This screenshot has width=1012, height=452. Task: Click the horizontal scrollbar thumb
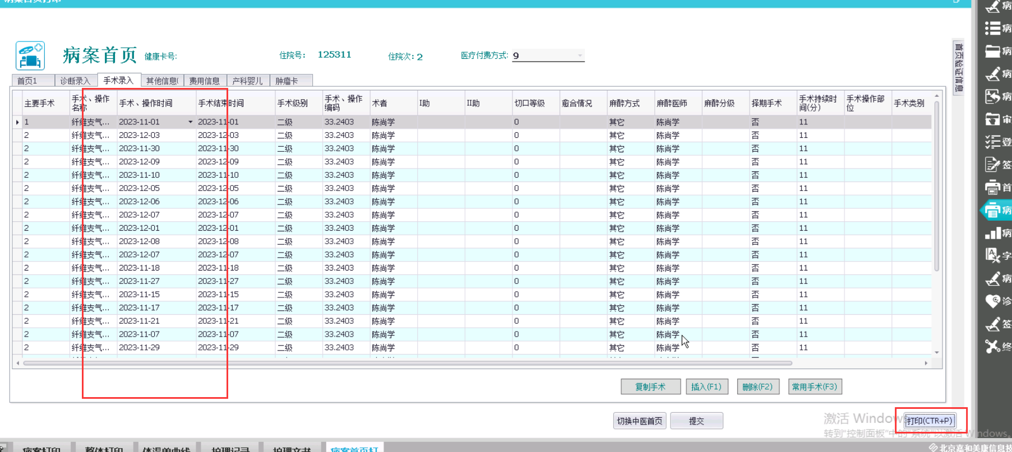click(x=408, y=363)
